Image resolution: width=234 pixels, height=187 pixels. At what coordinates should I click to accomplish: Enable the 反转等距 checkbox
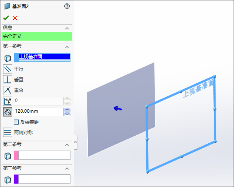[16, 122]
